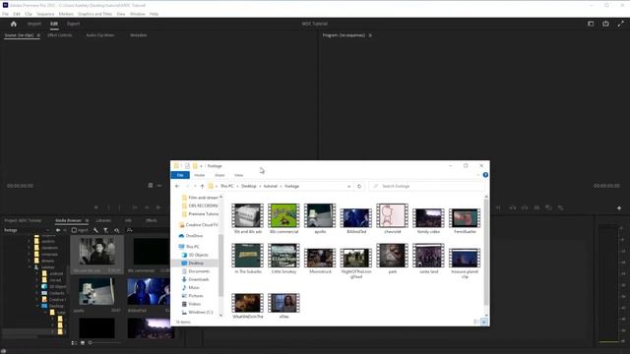
Task: Click the Explorer Back navigation arrow
Action: (177, 186)
